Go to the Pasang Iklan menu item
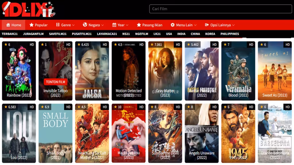The height and width of the screenshot is (165, 294). coord(150,25)
